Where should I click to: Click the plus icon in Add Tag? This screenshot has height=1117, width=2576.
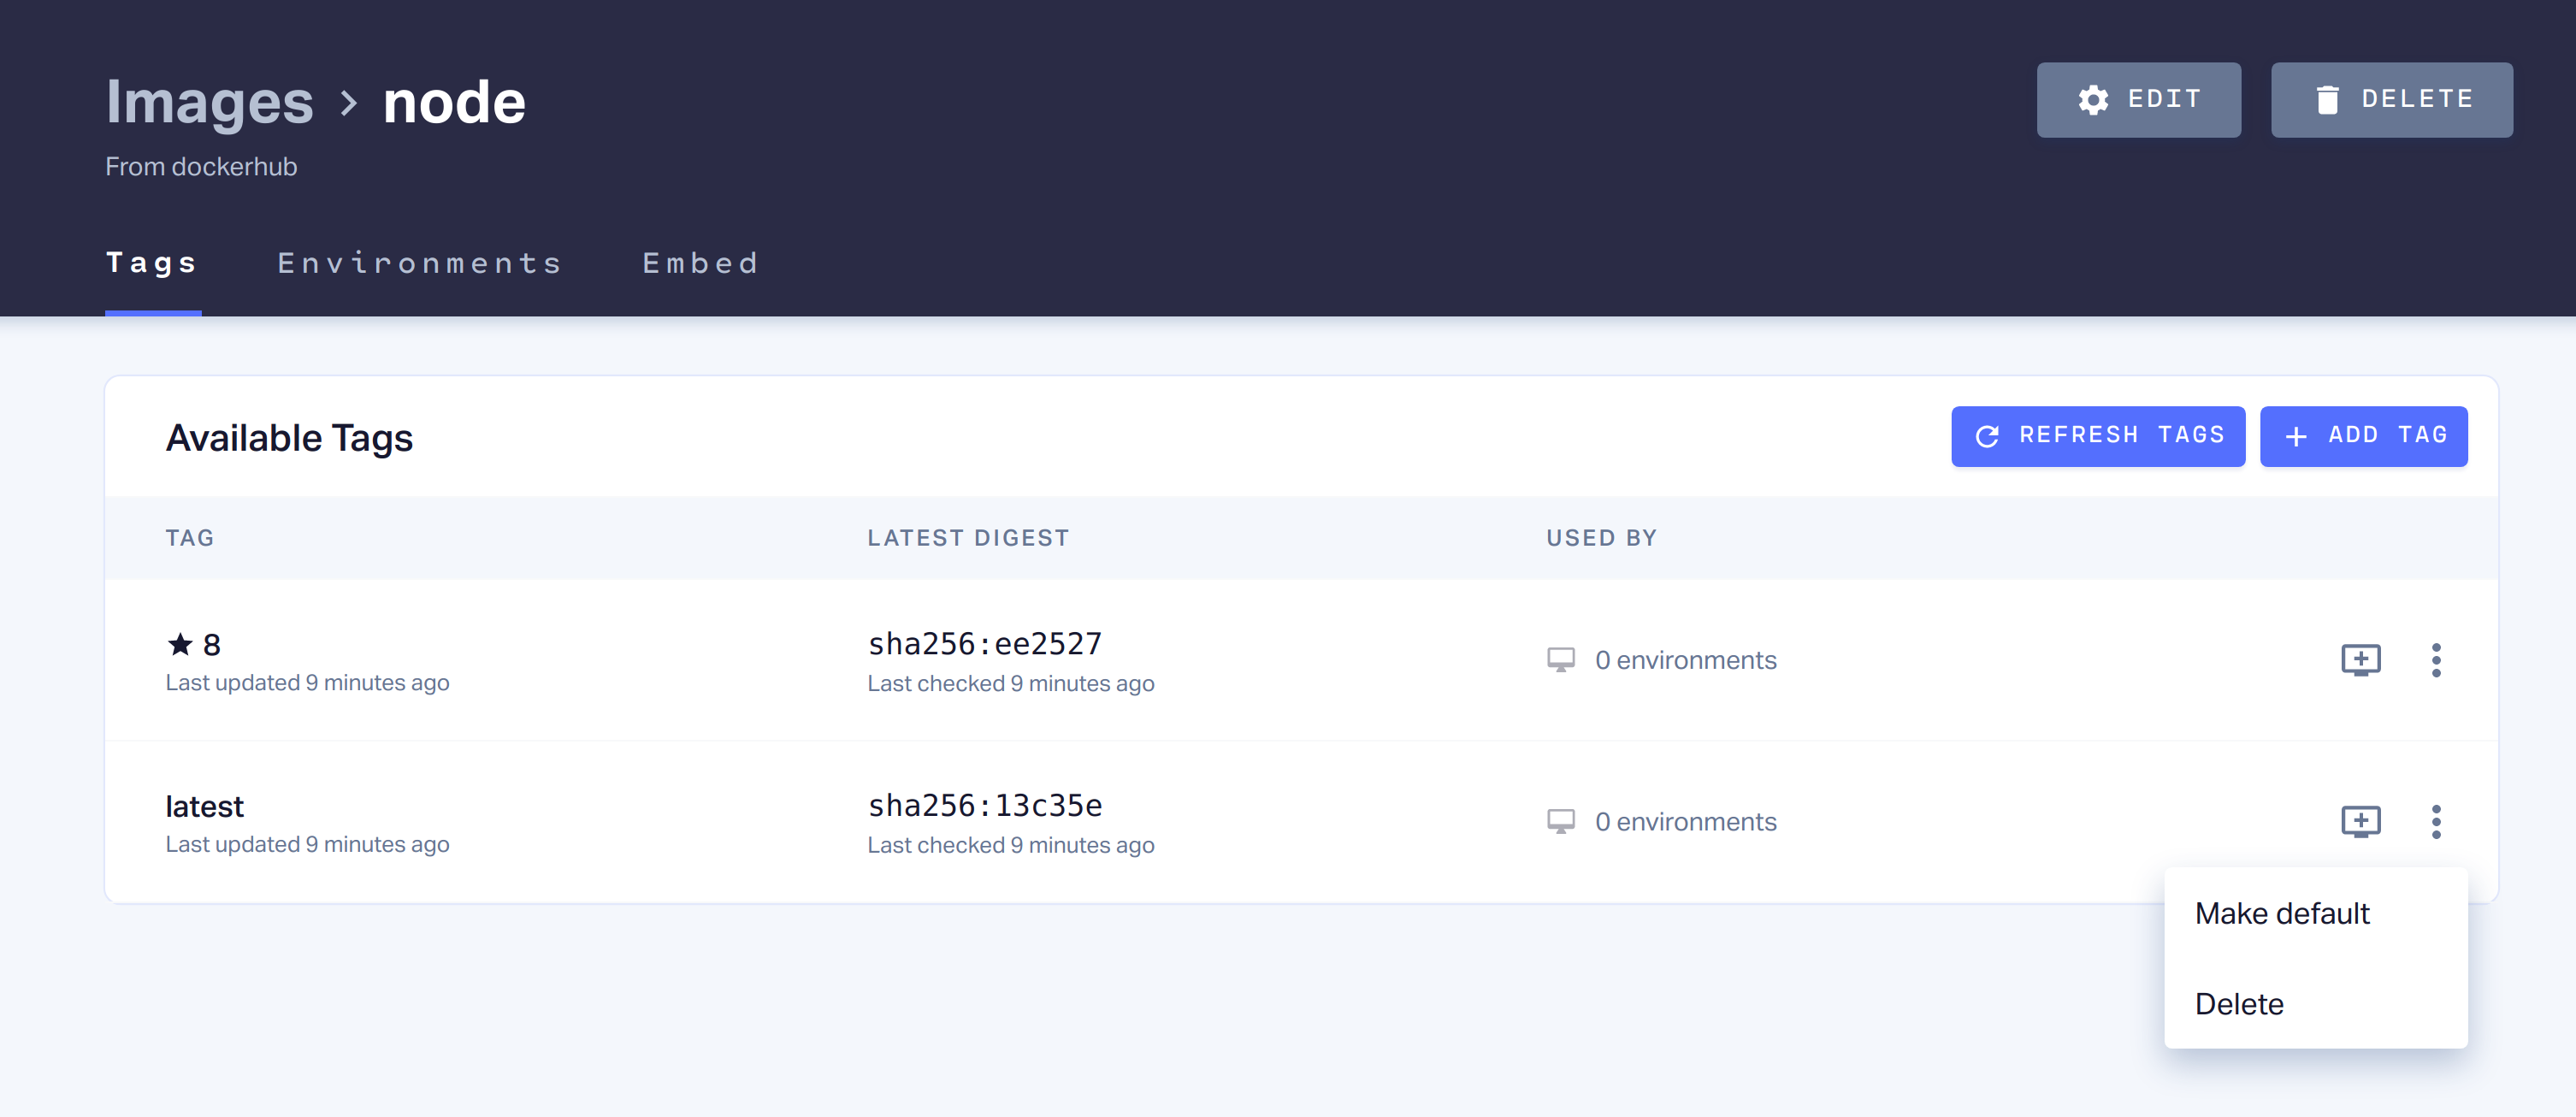pyautogui.click(x=2296, y=436)
